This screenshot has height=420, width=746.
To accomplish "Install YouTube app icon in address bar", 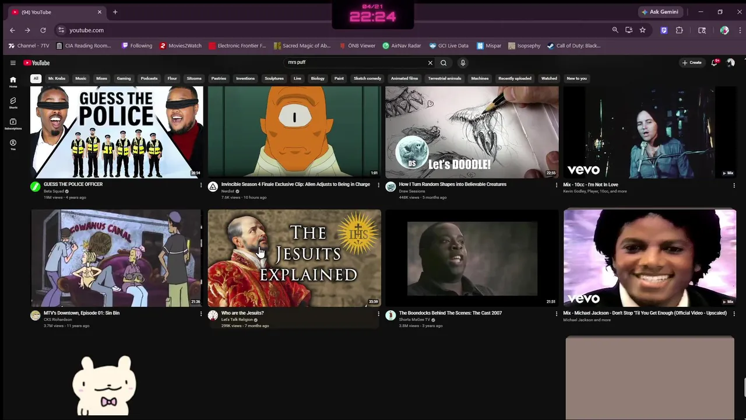I will pyautogui.click(x=629, y=30).
